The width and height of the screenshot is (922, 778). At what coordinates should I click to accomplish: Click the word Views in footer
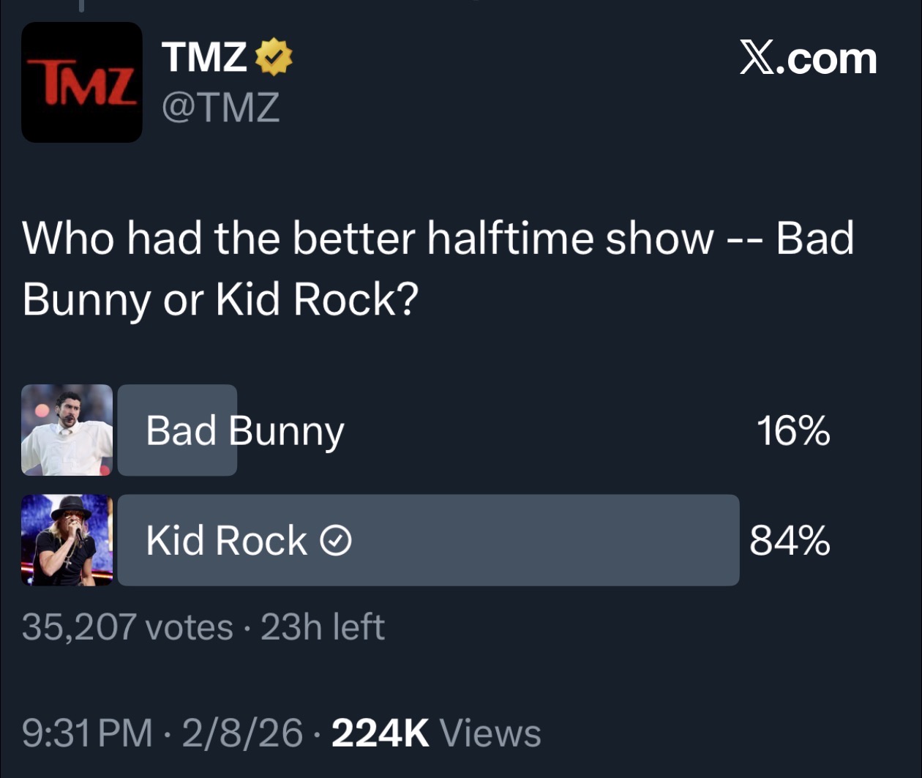[x=490, y=733]
